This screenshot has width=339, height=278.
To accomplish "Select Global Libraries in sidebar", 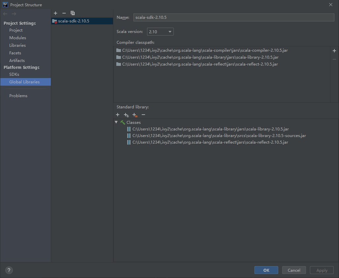I will pos(25,82).
